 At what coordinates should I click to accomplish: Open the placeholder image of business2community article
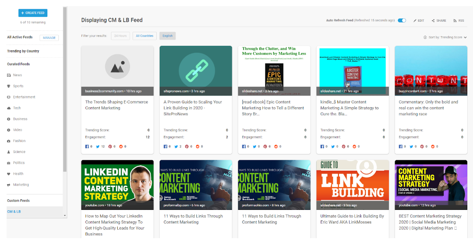tap(117, 67)
